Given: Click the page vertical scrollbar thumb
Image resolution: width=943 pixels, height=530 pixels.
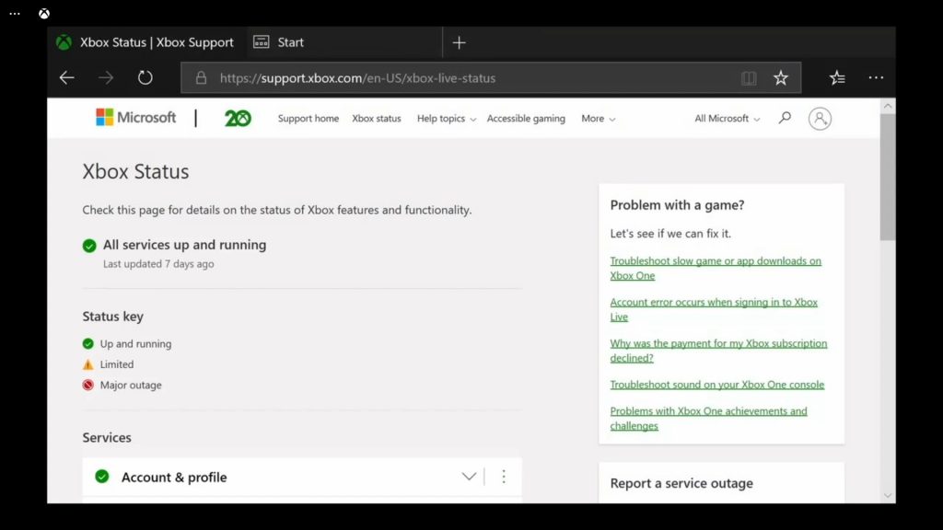Looking at the screenshot, I should (888, 177).
